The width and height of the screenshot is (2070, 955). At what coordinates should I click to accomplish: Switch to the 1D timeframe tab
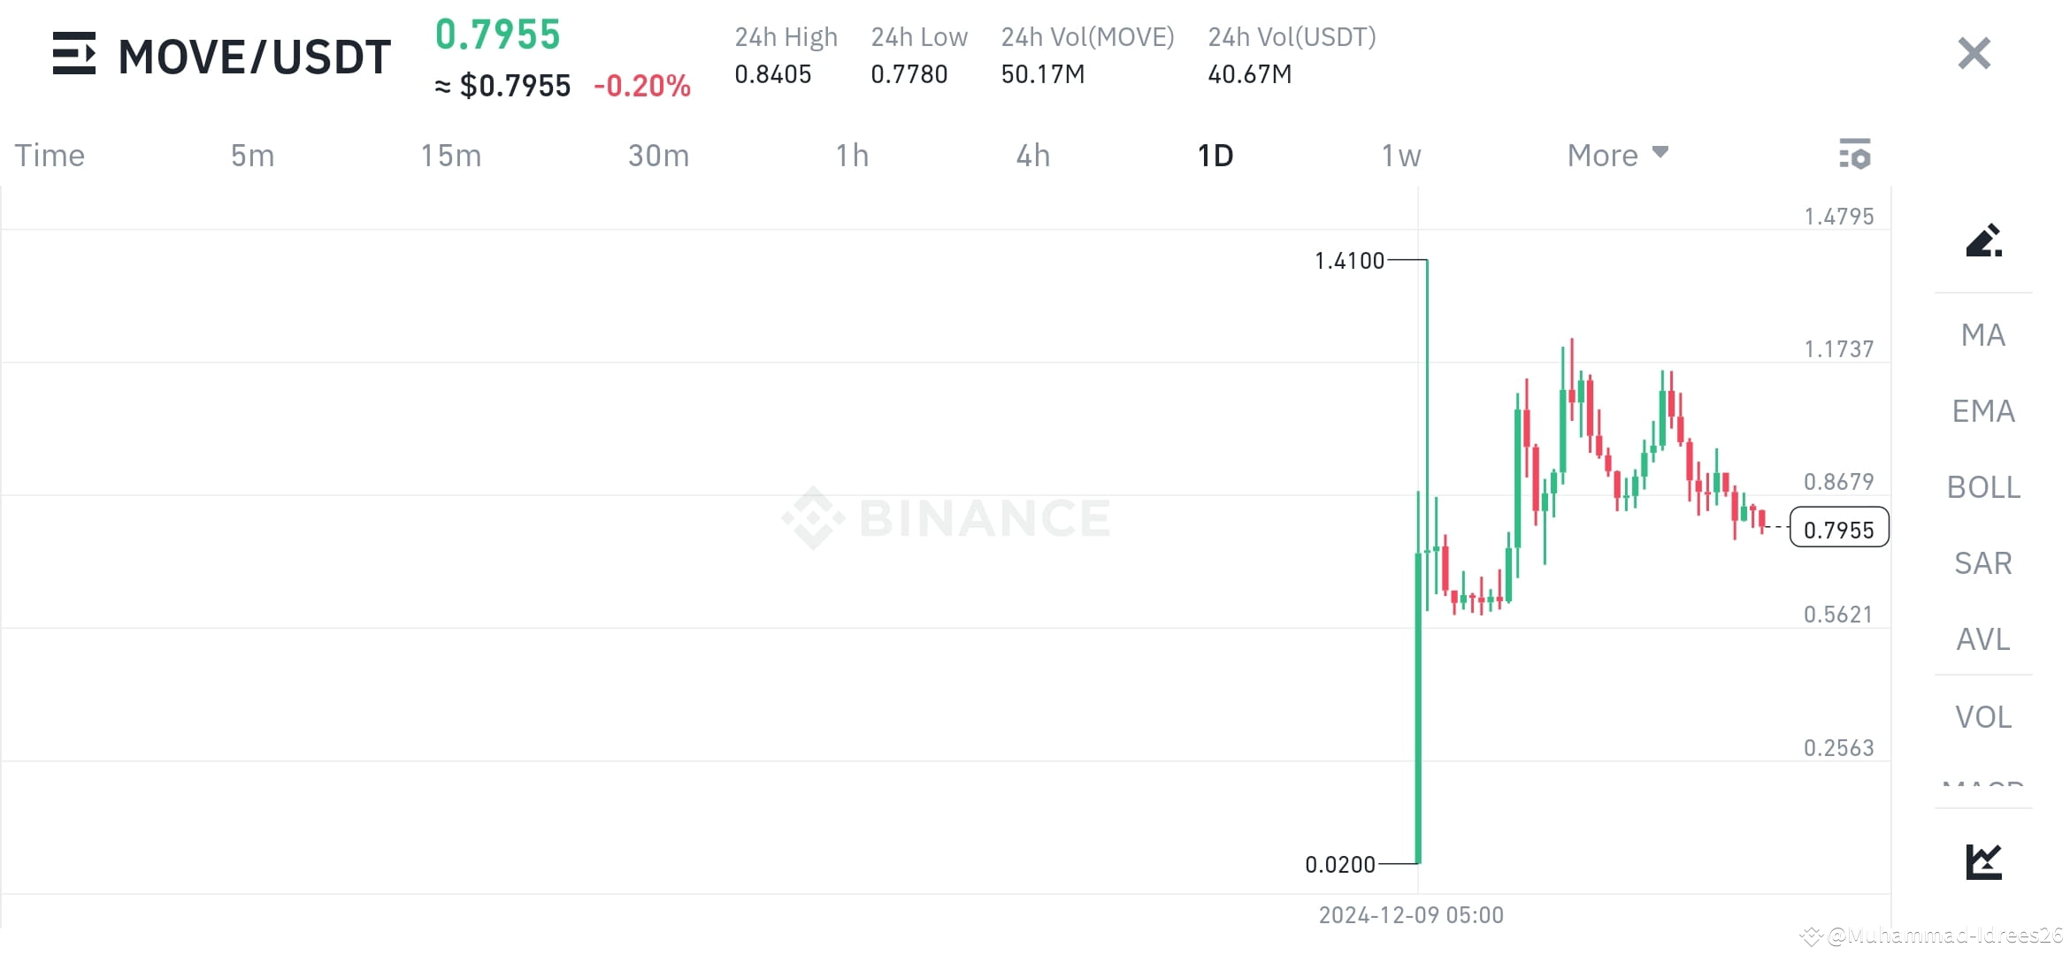[x=1215, y=154]
